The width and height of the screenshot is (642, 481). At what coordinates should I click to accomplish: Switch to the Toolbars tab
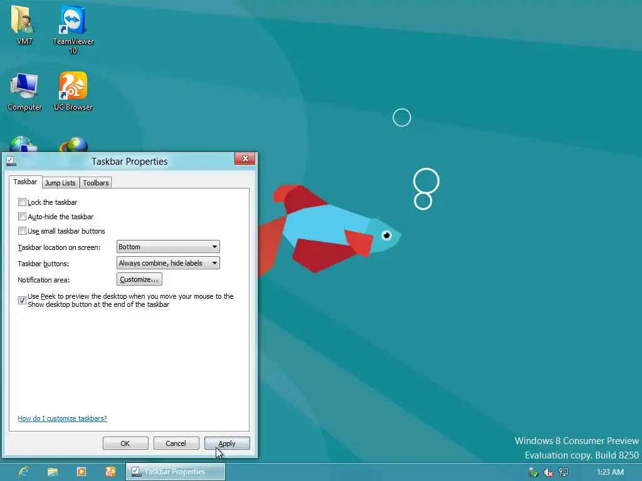pos(96,183)
